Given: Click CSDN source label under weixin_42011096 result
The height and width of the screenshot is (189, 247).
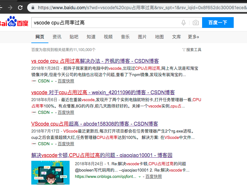Looking at the screenshot, I should [x=44, y=113].
